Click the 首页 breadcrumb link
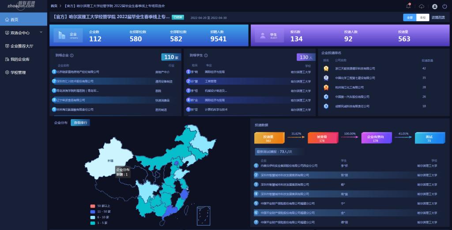The width and height of the screenshot is (452, 230). click(54, 6)
